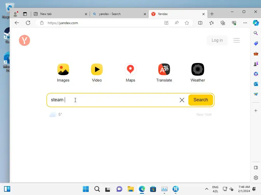
Task: Open Yandex Images service
Action: [x=63, y=73]
